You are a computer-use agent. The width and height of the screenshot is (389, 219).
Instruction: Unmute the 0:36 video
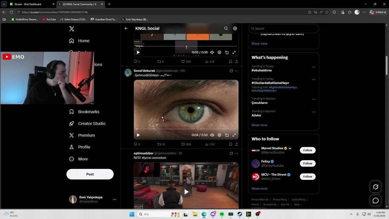(212, 52)
